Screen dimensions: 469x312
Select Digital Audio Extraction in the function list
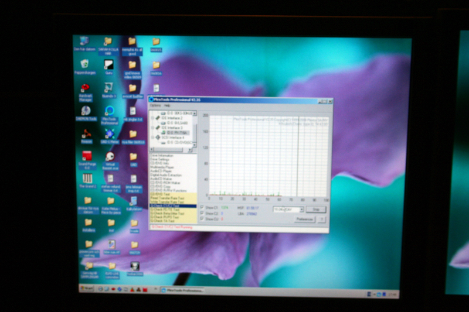click(x=166, y=175)
